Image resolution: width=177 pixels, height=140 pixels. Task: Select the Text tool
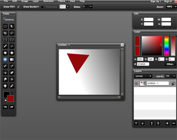coord(12,79)
